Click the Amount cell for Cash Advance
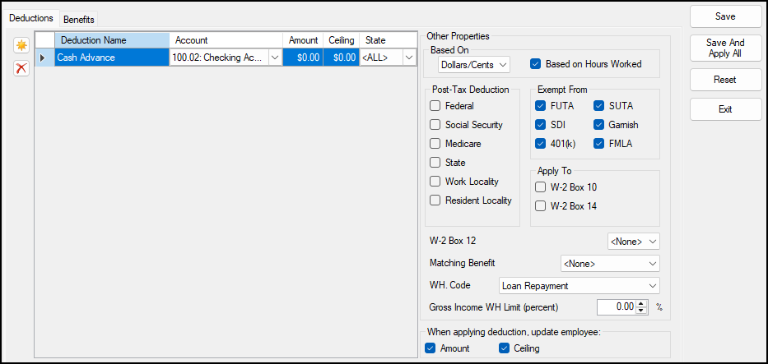768x364 pixels. (302, 58)
